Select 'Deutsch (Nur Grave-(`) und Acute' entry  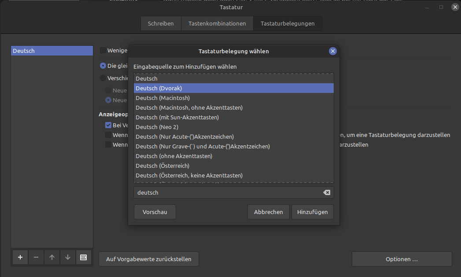(x=234, y=147)
